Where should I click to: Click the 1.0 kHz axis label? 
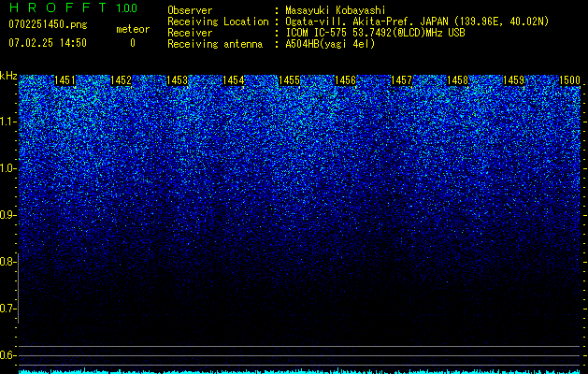[7, 168]
